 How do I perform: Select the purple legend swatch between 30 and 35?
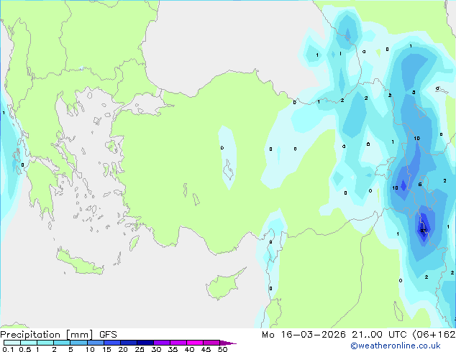coord(162,343)
